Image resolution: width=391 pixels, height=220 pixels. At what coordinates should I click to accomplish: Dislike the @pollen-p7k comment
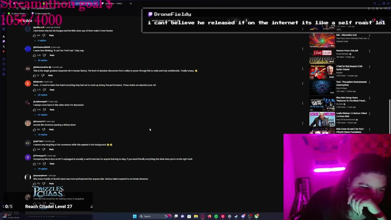coord(44,35)
